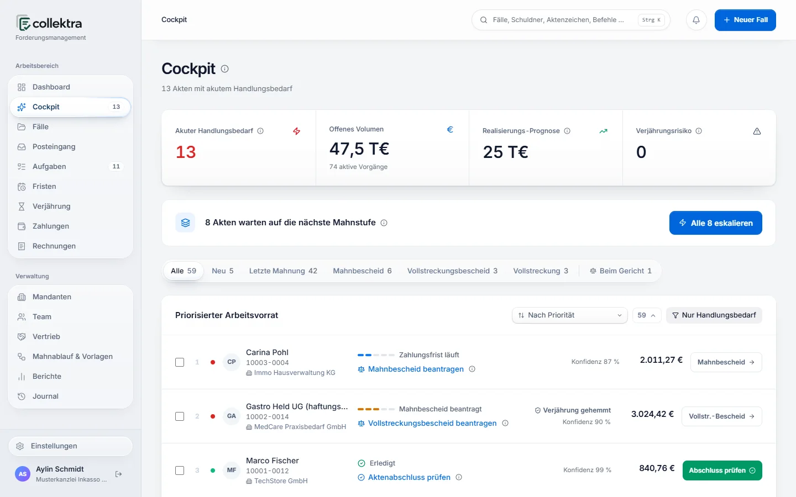796x497 pixels.
Task: Tick the Gastro Held UG row checkbox
Action: pos(180,416)
